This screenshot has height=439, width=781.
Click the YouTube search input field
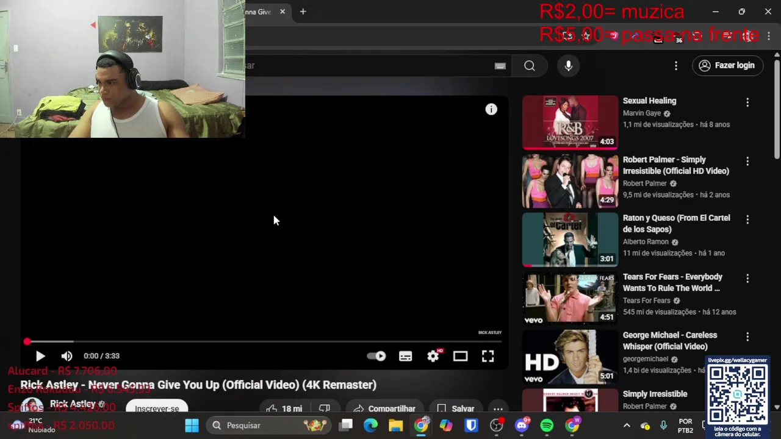tap(378, 66)
